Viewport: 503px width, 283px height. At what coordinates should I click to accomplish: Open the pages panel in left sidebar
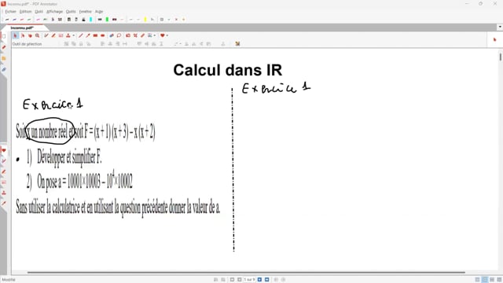[4, 36]
